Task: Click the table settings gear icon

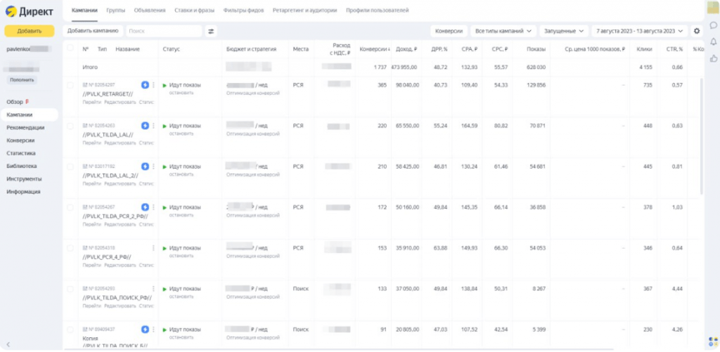Action: pyautogui.click(x=697, y=31)
